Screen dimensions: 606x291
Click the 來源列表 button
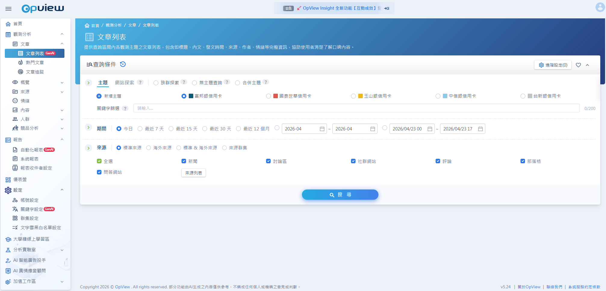click(194, 173)
